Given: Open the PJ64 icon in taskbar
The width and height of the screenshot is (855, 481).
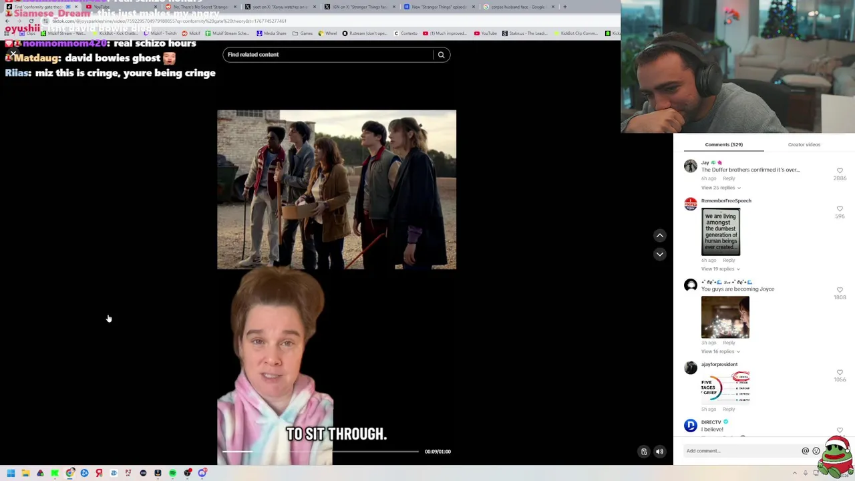Looking at the screenshot, I should (x=128, y=473).
